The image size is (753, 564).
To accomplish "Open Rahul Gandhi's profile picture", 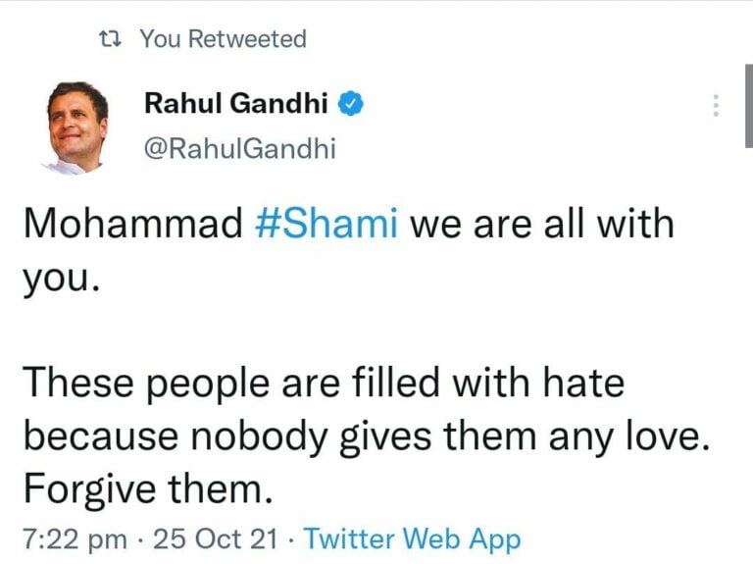I will pyautogui.click(x=77, y=127).
